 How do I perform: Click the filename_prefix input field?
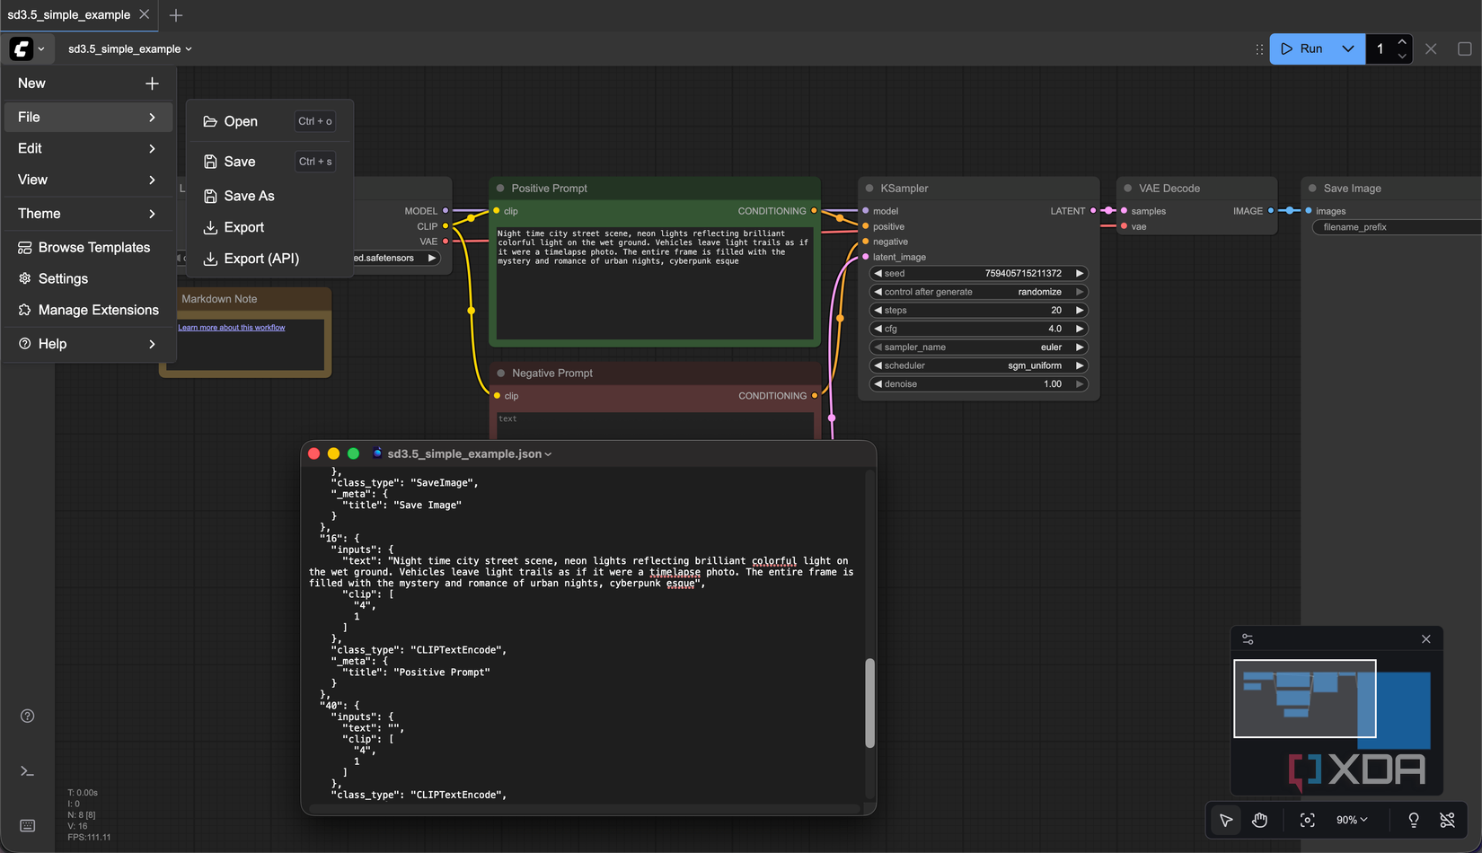(1398, 227)
